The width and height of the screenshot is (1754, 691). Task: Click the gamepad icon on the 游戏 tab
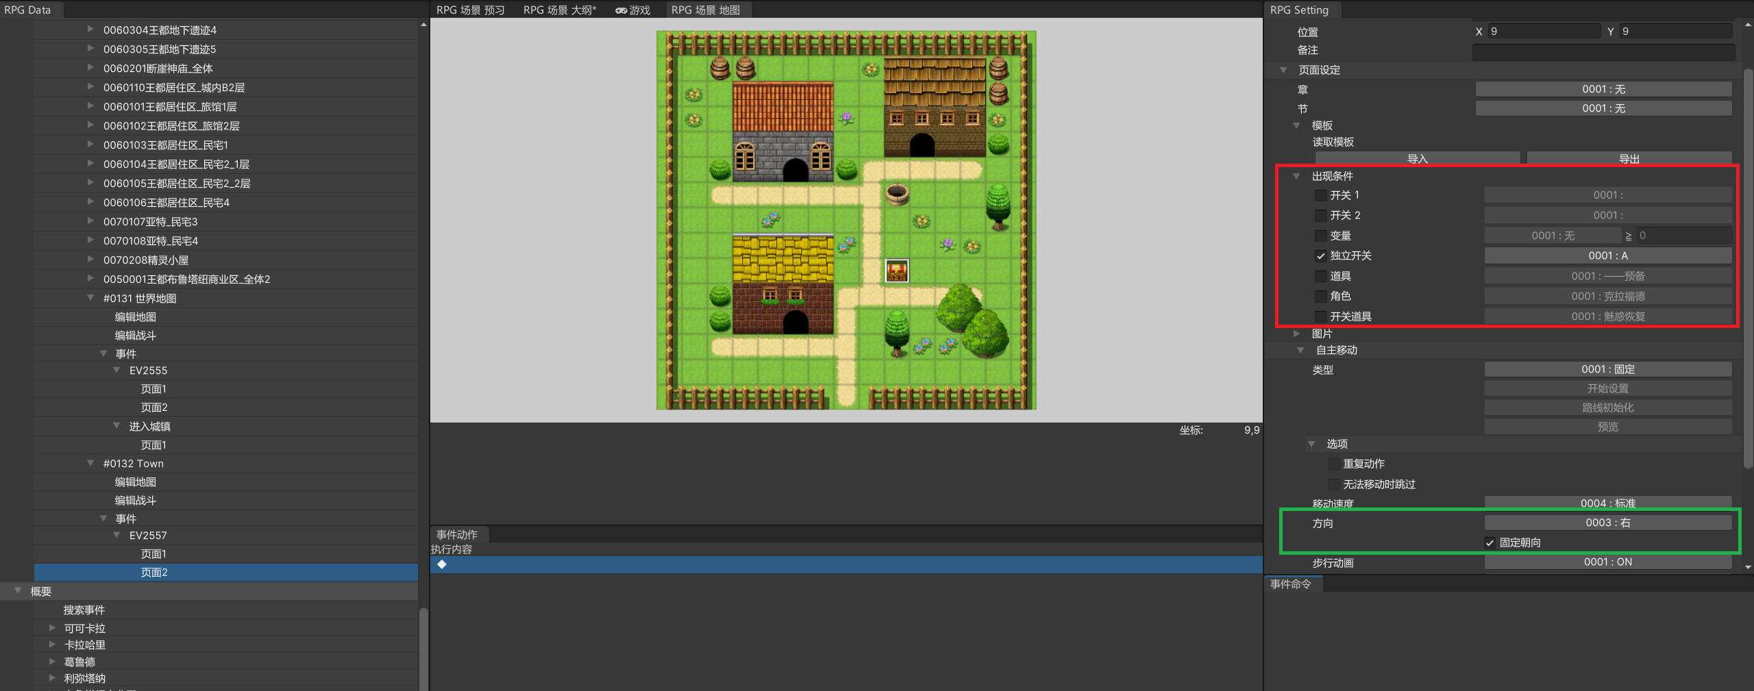point(621,10)
